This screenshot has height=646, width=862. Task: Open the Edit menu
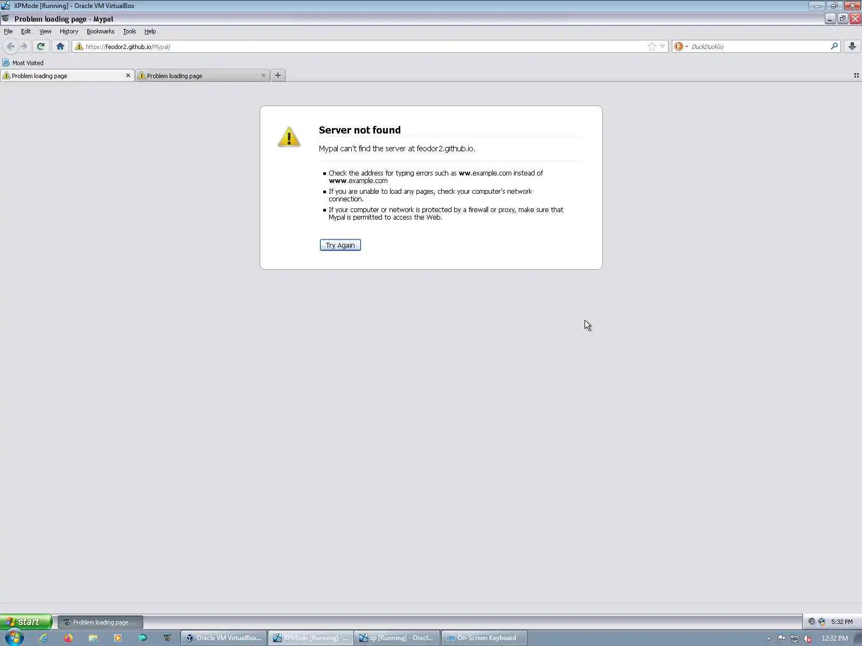26,31
